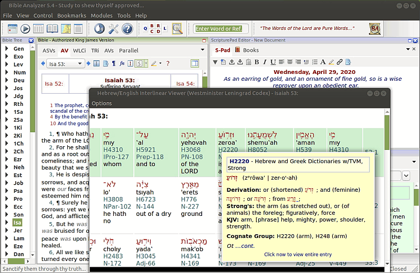Click the link chain icon in ScripturePad

coord(340,62)
